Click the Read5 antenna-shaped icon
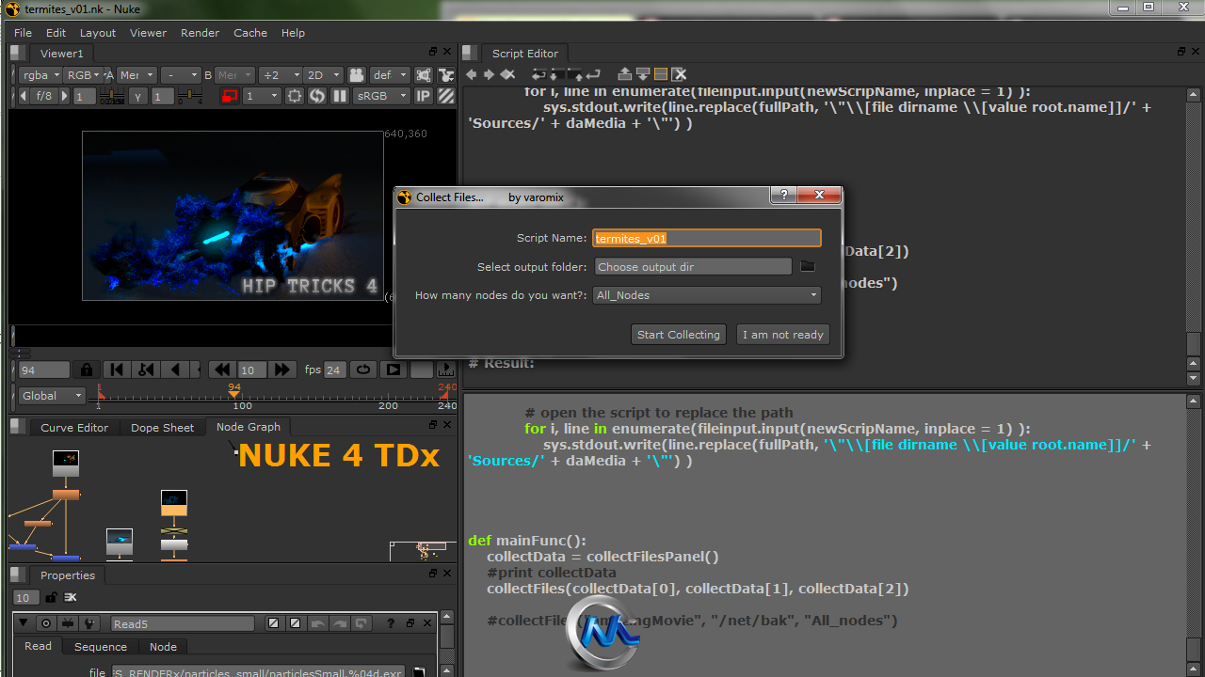 pyautogui.click(x=68, y=623)
